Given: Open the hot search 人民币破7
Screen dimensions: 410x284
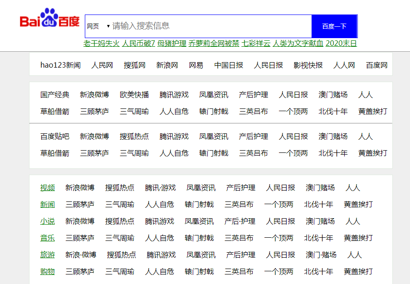Looking at the screenshot, I should [x=139, y=43].
